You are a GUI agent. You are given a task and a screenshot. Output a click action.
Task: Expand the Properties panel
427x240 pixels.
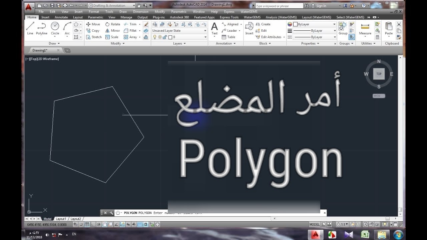pyautogui.click(x=310, y=43)
